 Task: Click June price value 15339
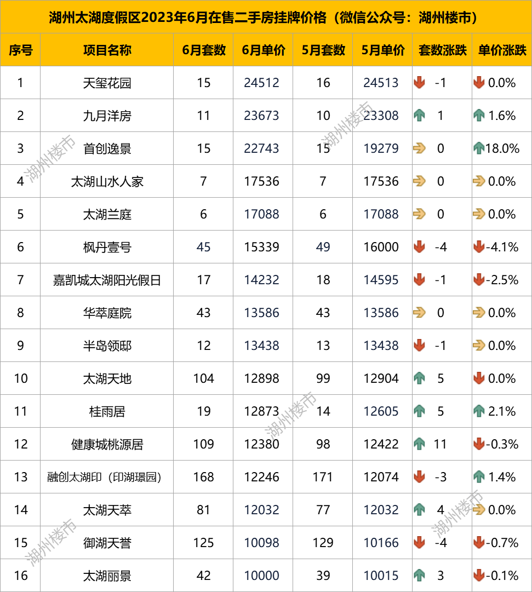pyautogui.click(x=261, y=246)
